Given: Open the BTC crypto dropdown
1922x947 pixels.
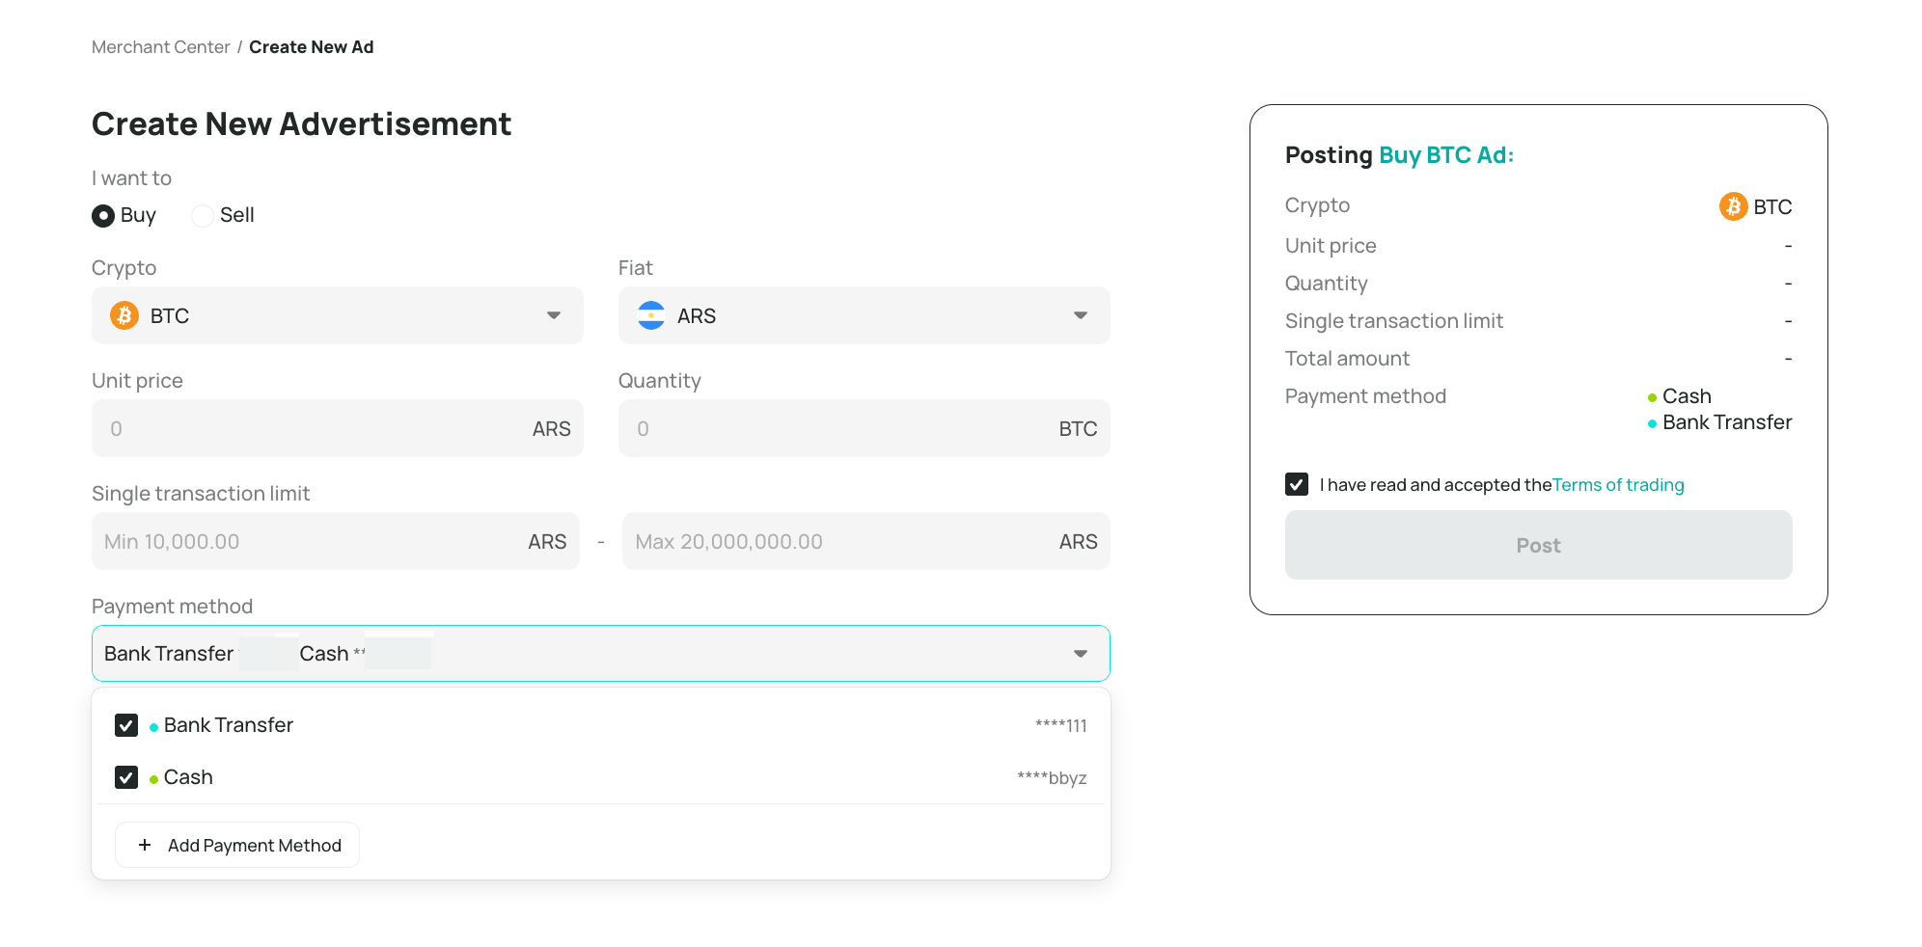Looking at the screenshot, I should click(x=338, y=315).
